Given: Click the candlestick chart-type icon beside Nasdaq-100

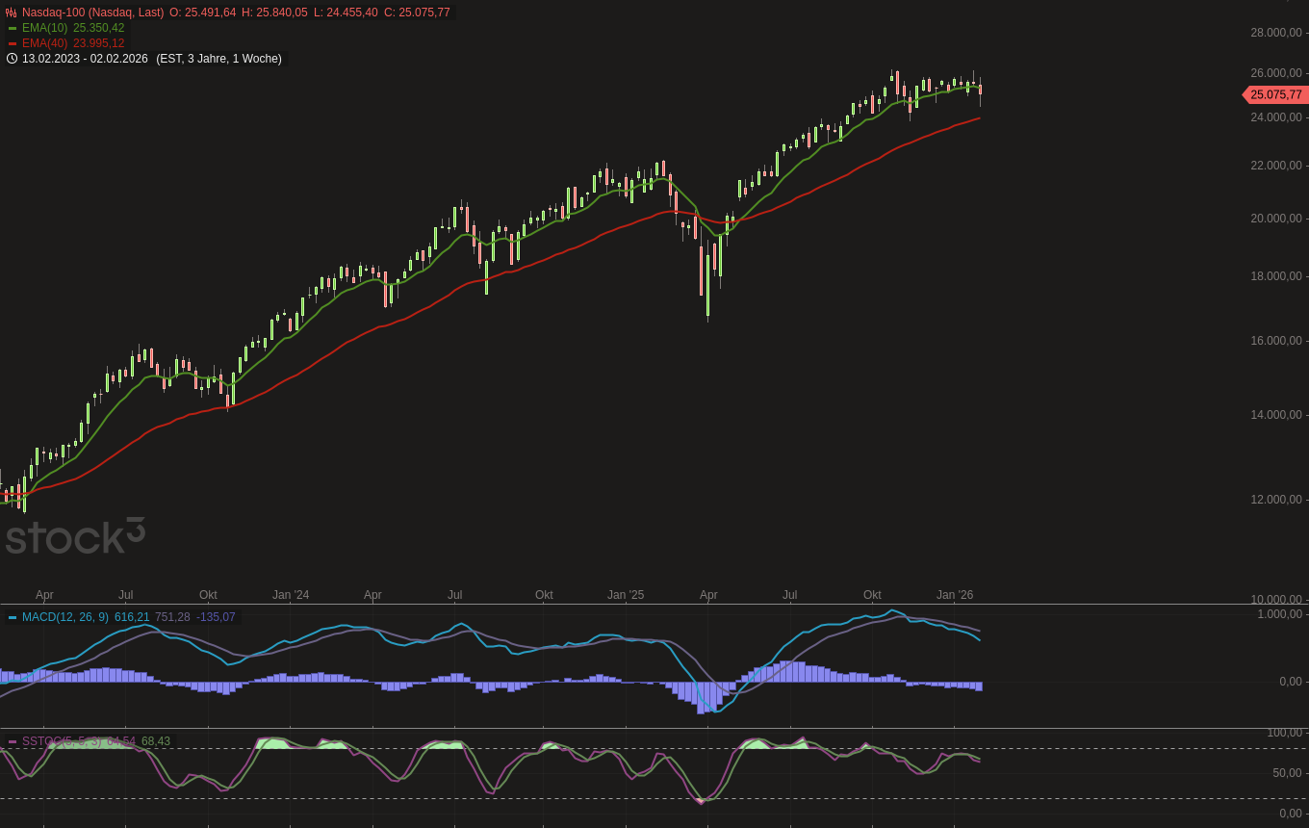Looking at the screenshot, I should point(12,13).
